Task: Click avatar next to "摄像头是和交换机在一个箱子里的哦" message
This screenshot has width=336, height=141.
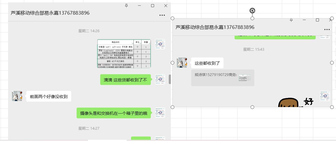Action: [x=160, y=113]
